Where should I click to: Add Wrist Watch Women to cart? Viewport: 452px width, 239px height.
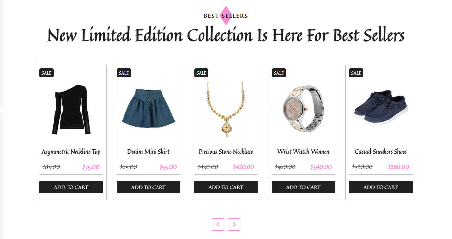pyautogui.click(x=303, y=187)
